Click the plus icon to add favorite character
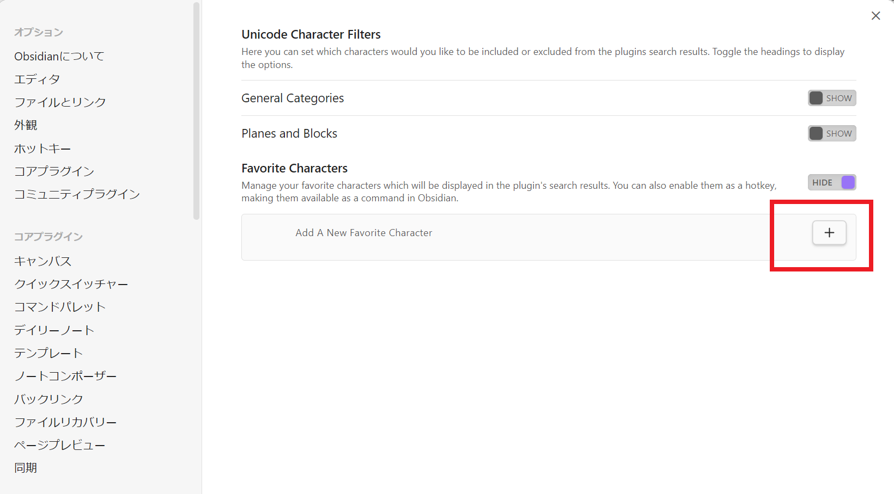 [x=829, y=233]
